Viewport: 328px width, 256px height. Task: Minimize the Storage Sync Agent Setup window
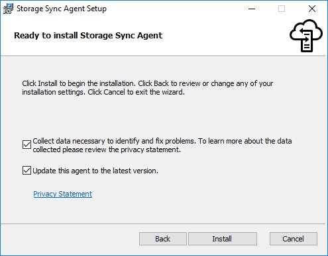[252, 9]
